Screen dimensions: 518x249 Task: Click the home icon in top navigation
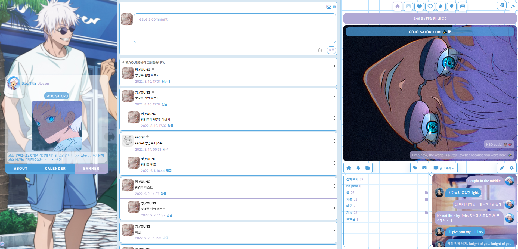(x=398, y=6)
